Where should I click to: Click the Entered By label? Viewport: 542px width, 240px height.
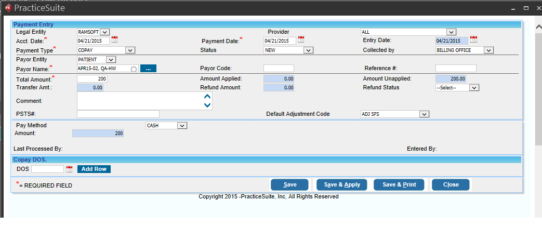click(x=422, y=149)
